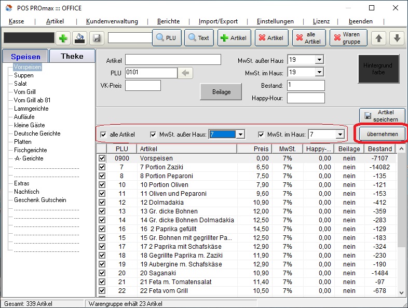Click the paint bucket fill icon
Image resolution: width=408 pixels, height=308 pixels.
79,38
